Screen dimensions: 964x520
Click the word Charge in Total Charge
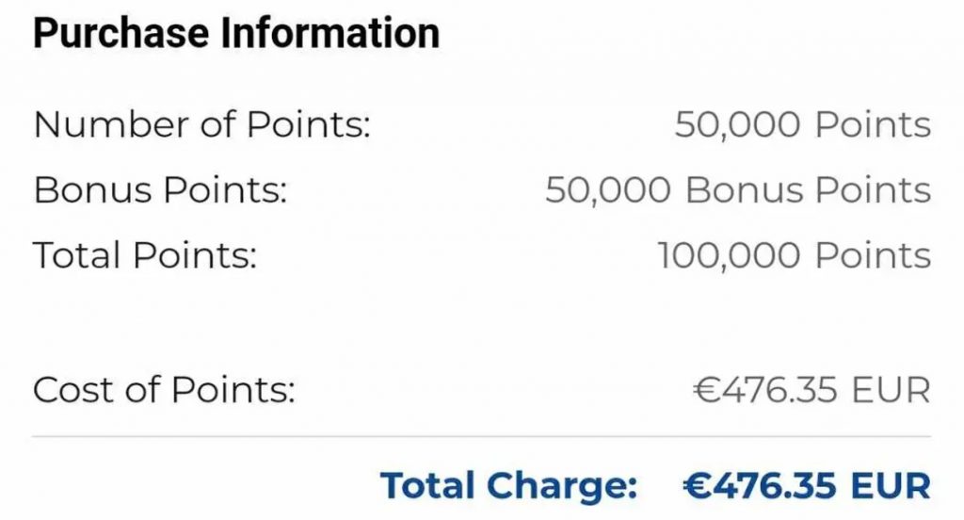click(x=563, y=486)
